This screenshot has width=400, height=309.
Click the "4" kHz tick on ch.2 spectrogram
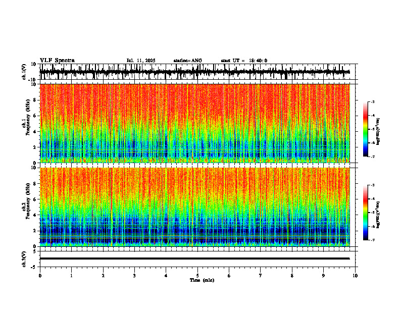35,215
